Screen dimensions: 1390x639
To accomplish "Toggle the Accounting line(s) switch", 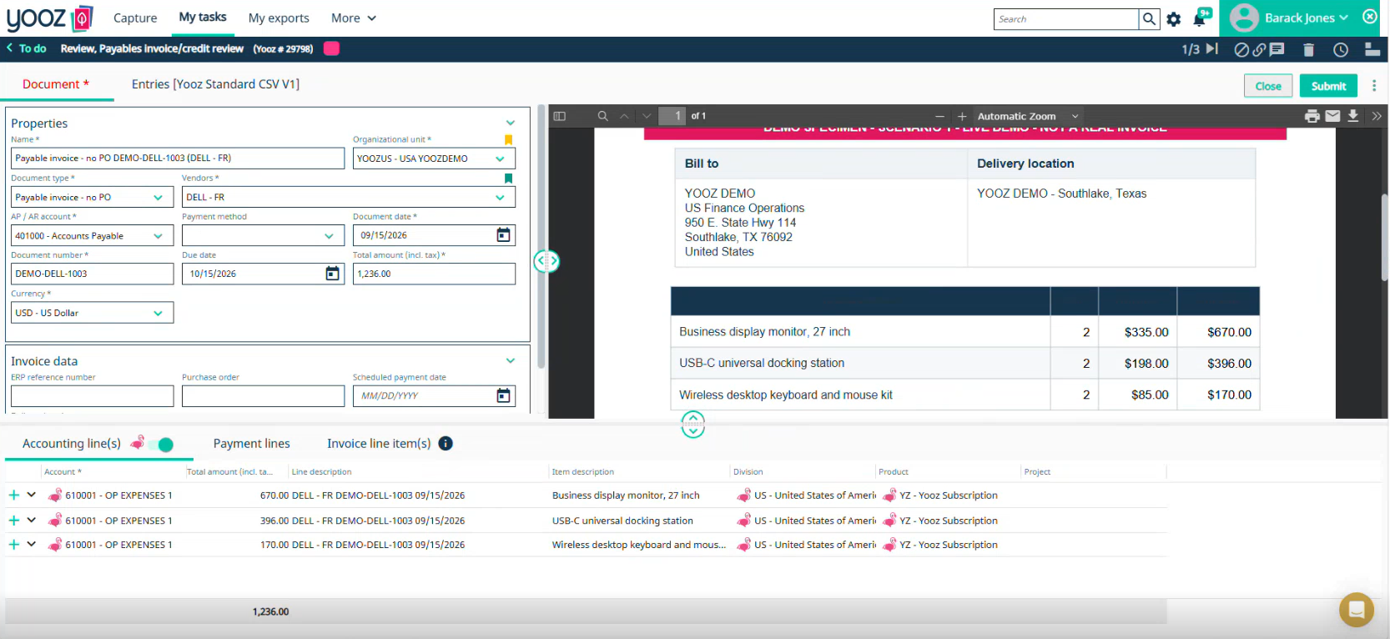I will coord(163,445).
